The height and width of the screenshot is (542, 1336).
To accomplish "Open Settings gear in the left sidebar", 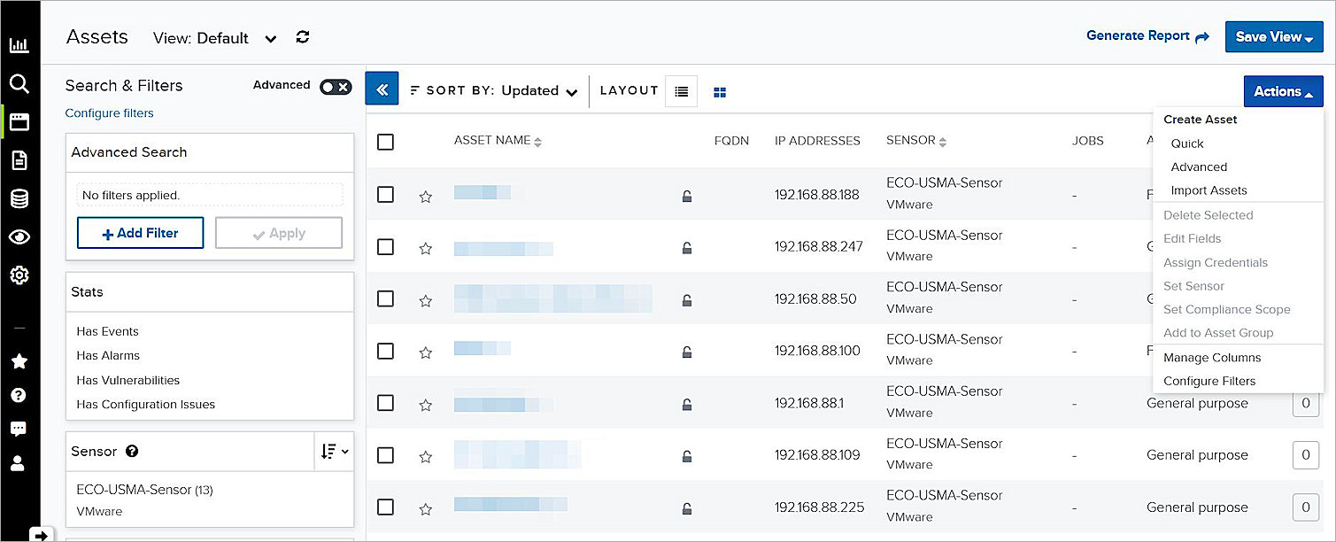I will [19, 275].
